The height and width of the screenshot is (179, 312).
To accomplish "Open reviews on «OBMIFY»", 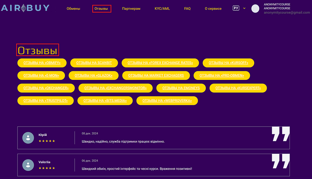I will (42, 63).
